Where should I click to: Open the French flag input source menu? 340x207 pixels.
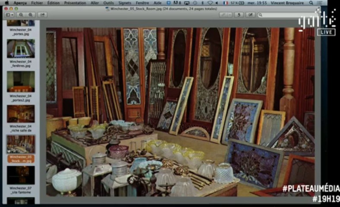point(226,3)
